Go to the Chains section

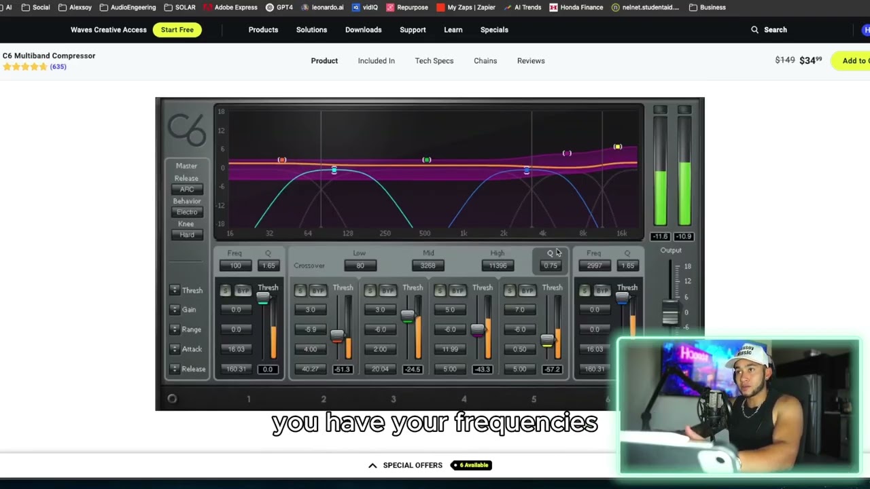pos(485,61)
